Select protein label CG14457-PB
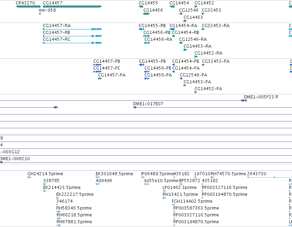This screenshot has height=227, width=292. tap(107, 61)
